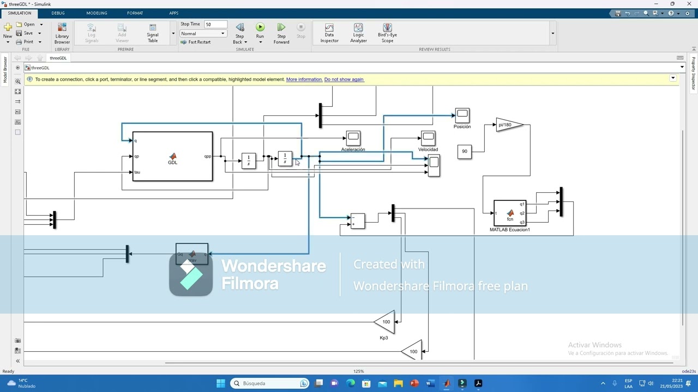Screen dimensions: 698x392
Task: Click the Area box palette icon
Action: [x=18, y=132]
